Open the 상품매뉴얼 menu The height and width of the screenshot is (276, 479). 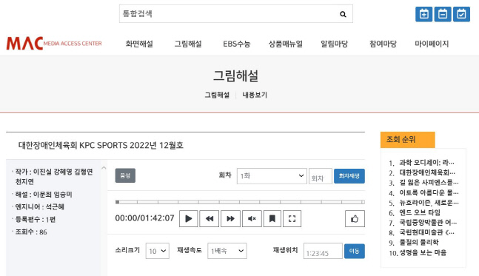pyautogui.click(x=286, y=44)
